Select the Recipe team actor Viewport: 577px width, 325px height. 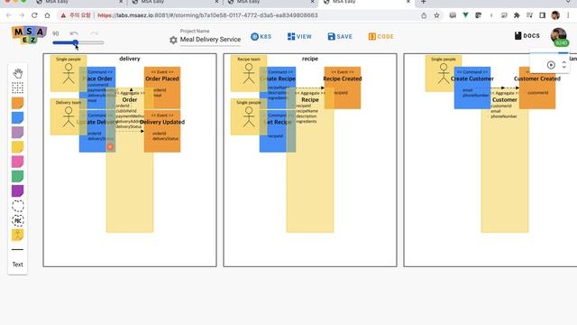point(249,73)
